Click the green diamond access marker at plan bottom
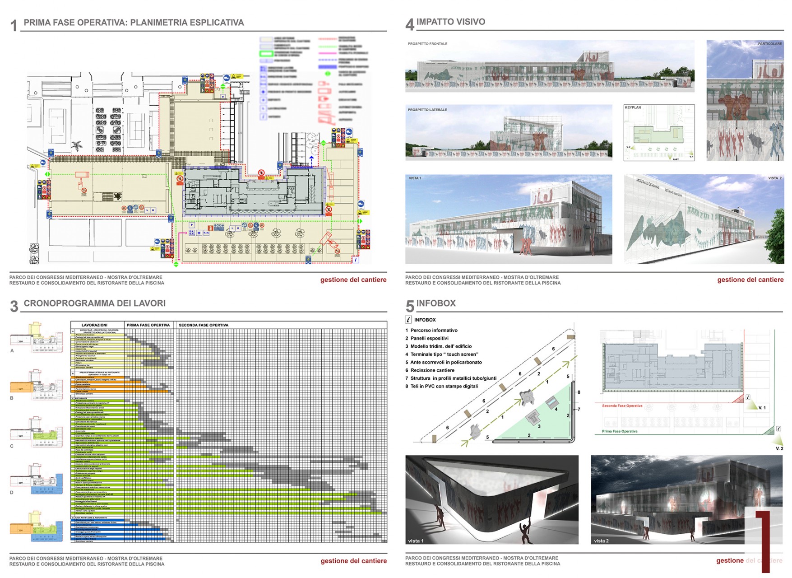The image size is (792, 578). click(x=176, y=264)
